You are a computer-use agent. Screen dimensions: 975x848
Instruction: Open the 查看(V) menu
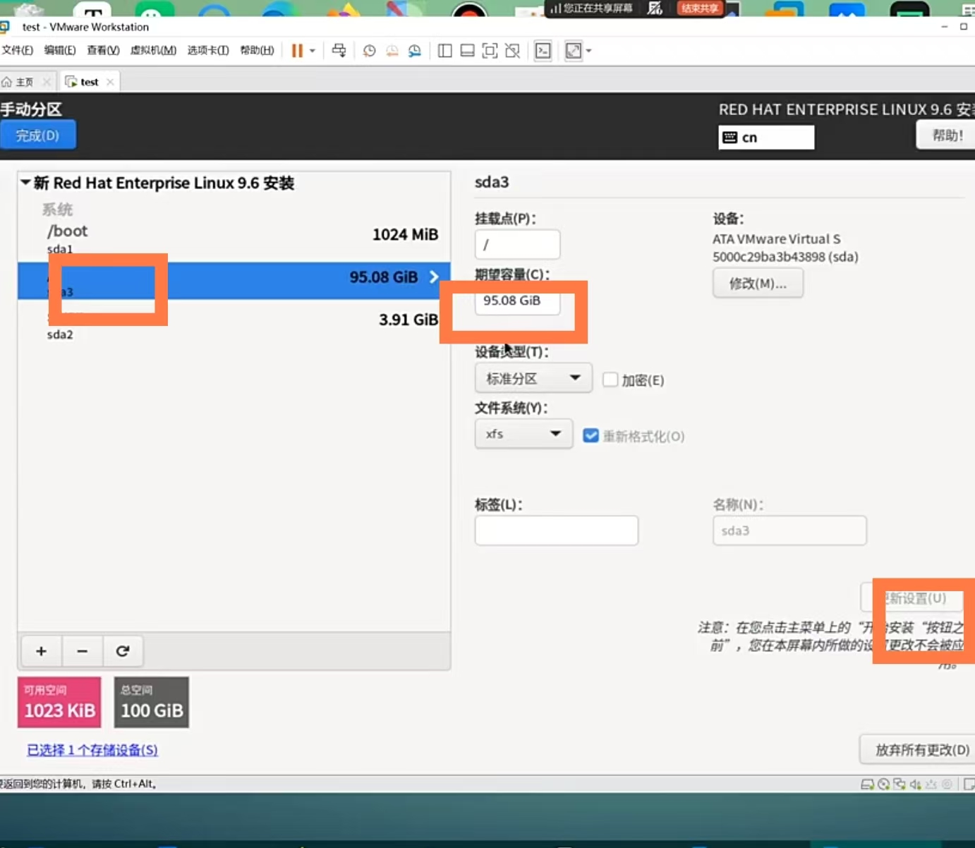(103, 50)
